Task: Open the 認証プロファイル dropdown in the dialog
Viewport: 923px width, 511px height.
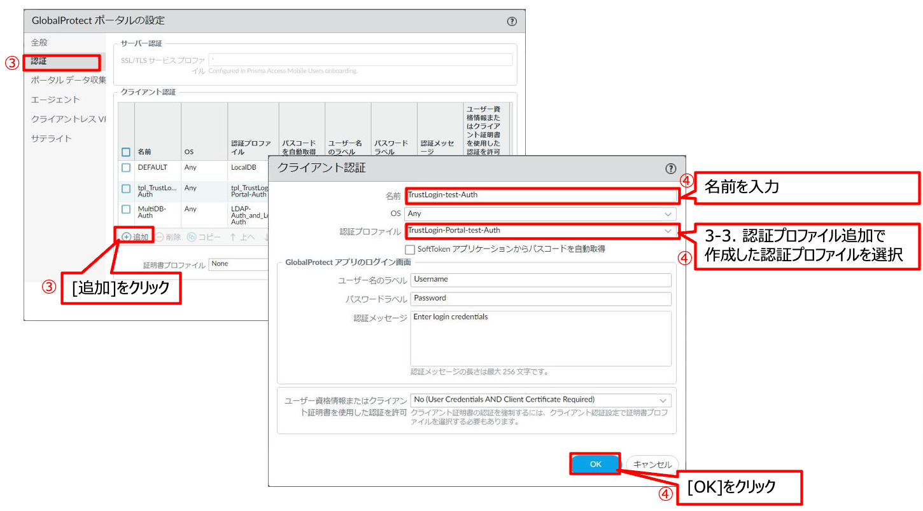Action: pyautogui.click(x=541, y=231)
